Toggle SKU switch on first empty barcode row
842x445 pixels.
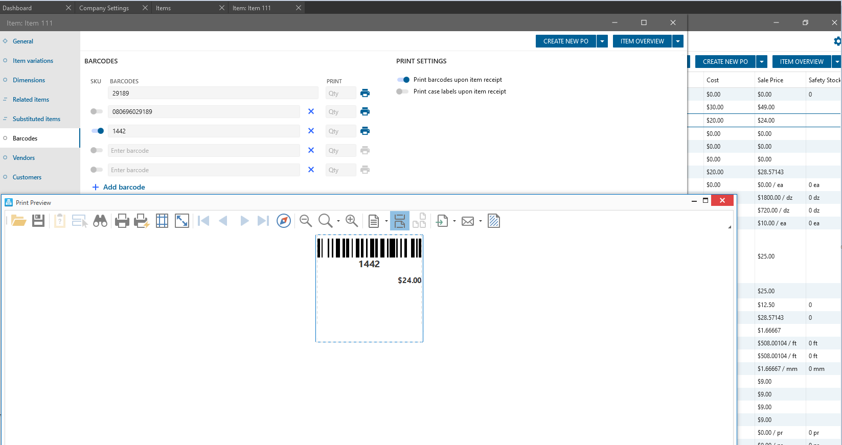(97, 150)
